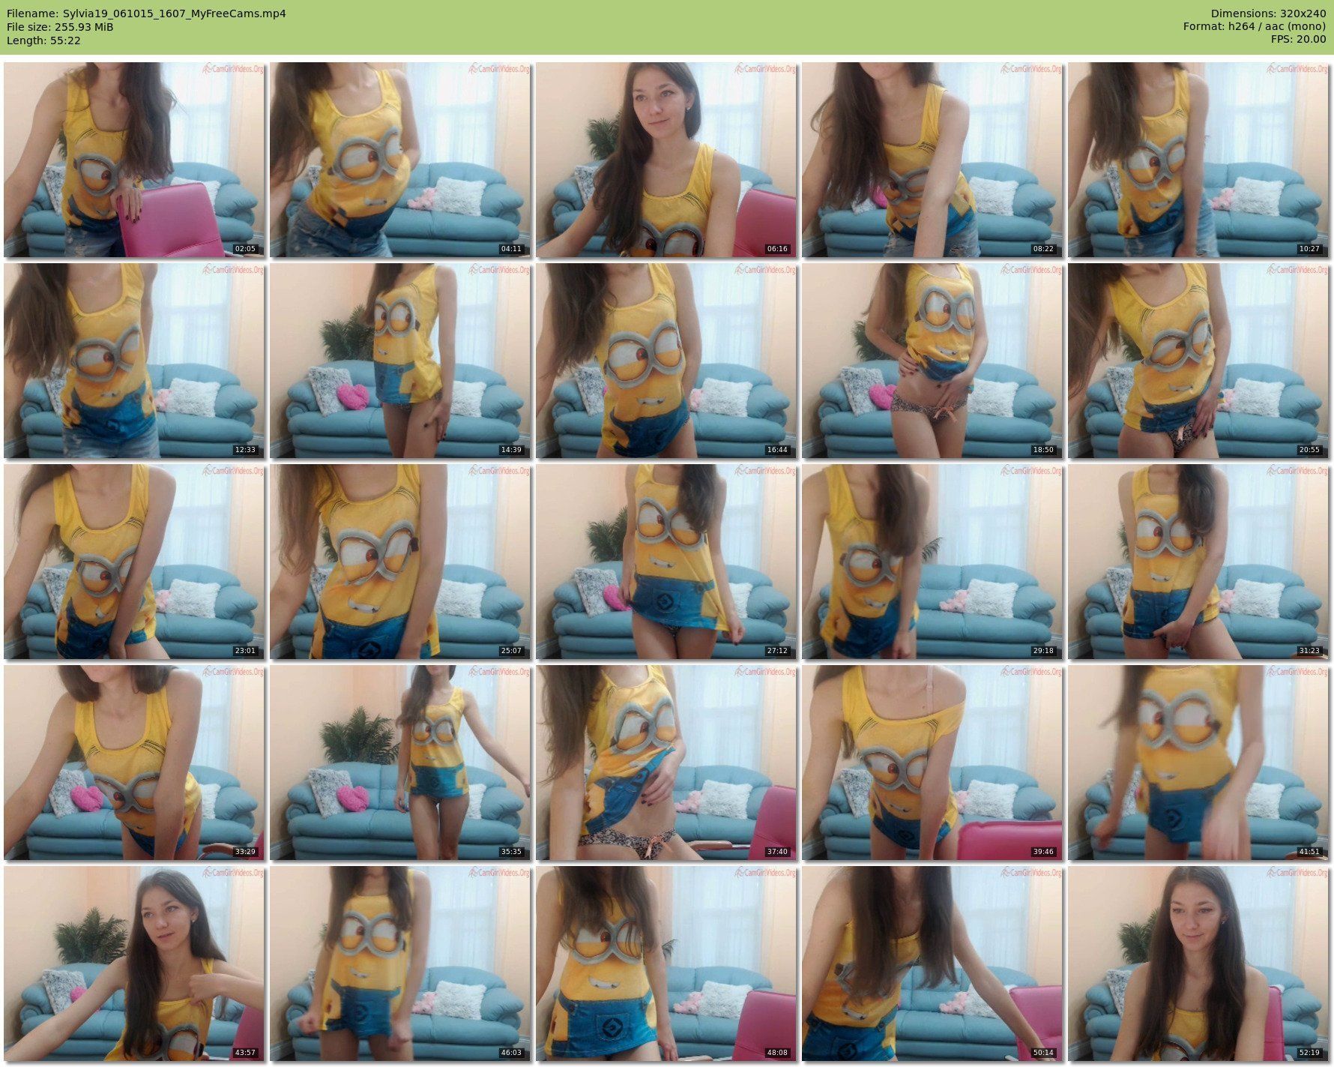The image size is (1334, 1067).
Task: Select the thumbnail stamped 50:14
Action: 932,964
